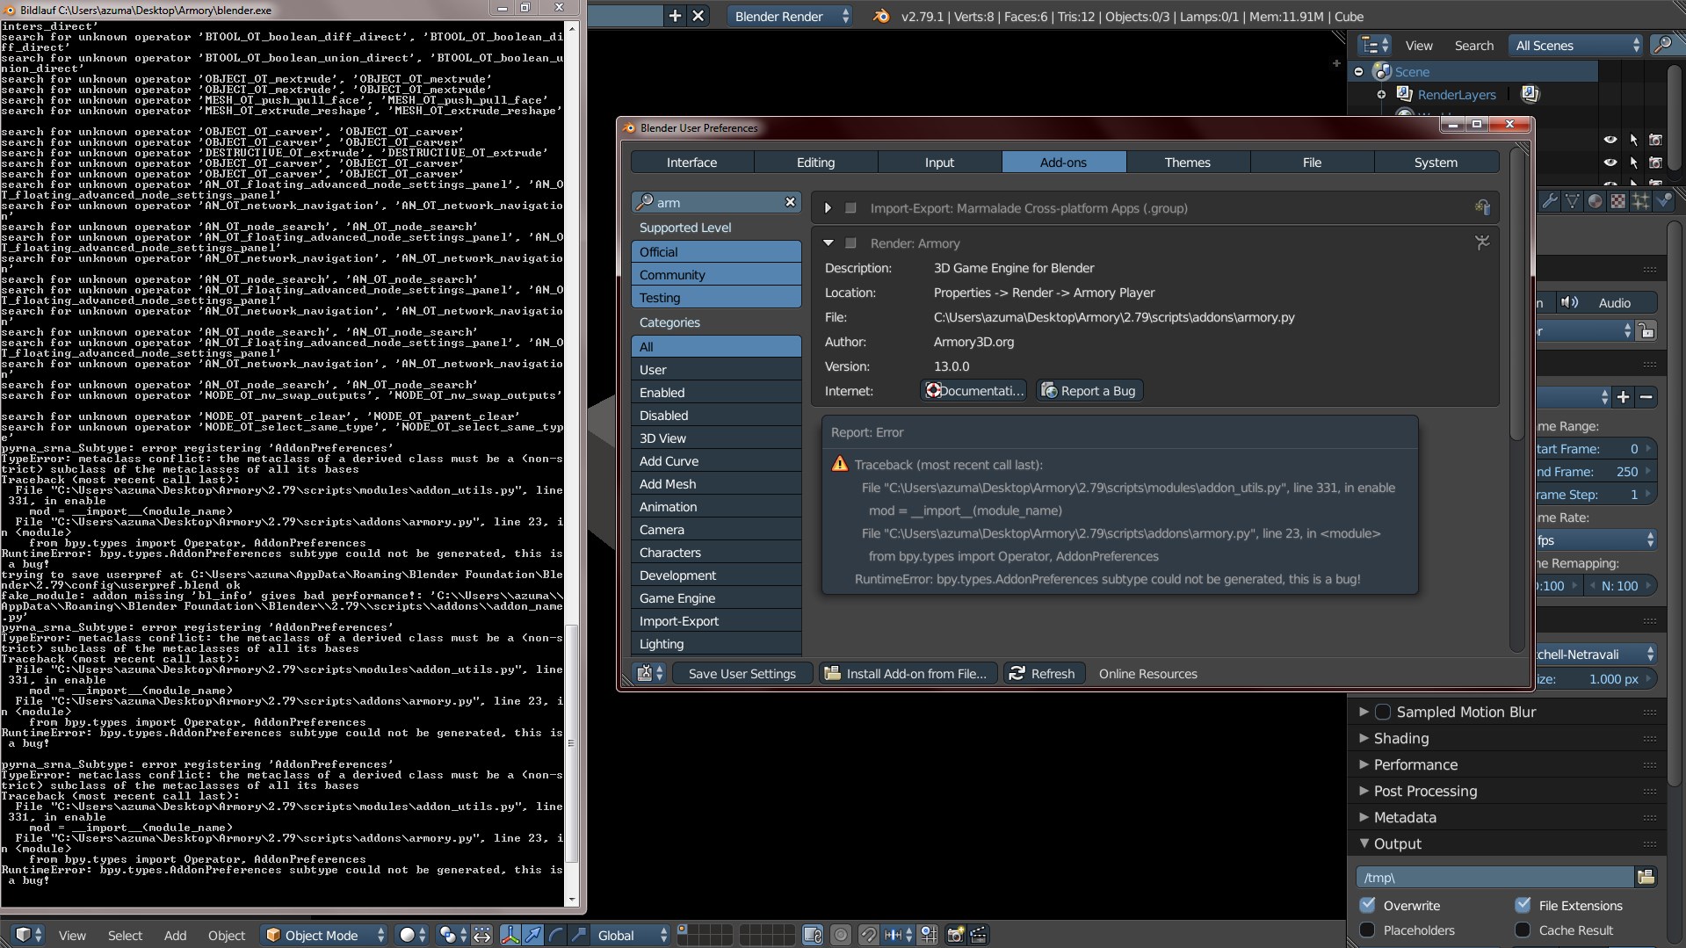Enable the Render: Armory add-on checkbox

tap(850, 243)
